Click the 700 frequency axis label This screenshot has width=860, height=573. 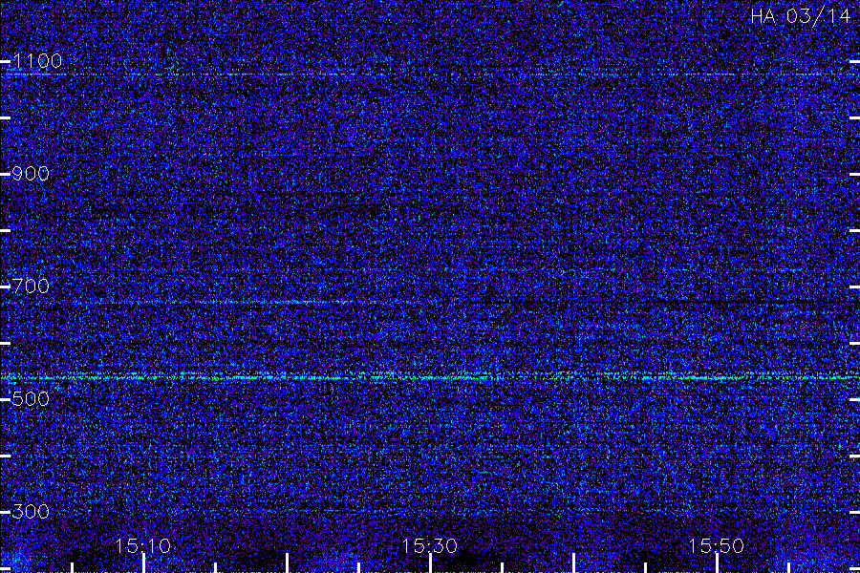tap(31, 286)
